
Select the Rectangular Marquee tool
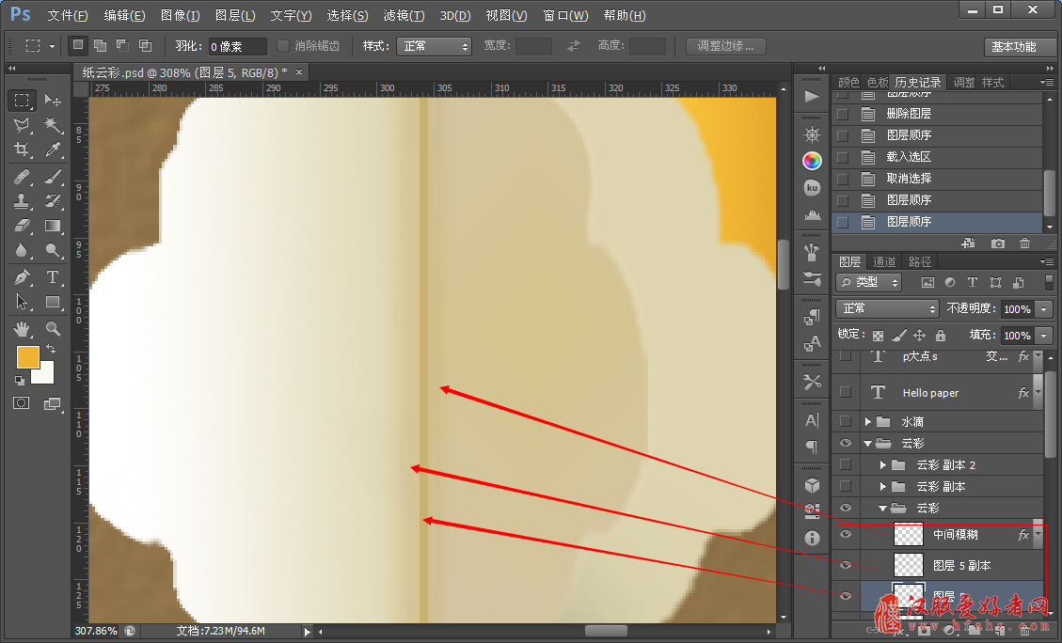point(22,101)
